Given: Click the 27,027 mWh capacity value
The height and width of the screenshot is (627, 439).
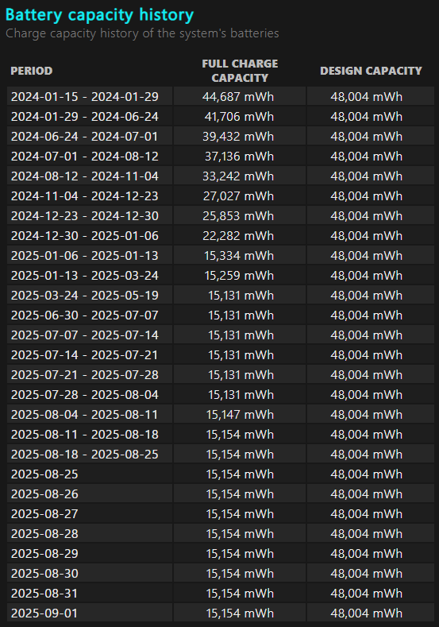Looking at the screenshot, I should click(x=238, y=196).
